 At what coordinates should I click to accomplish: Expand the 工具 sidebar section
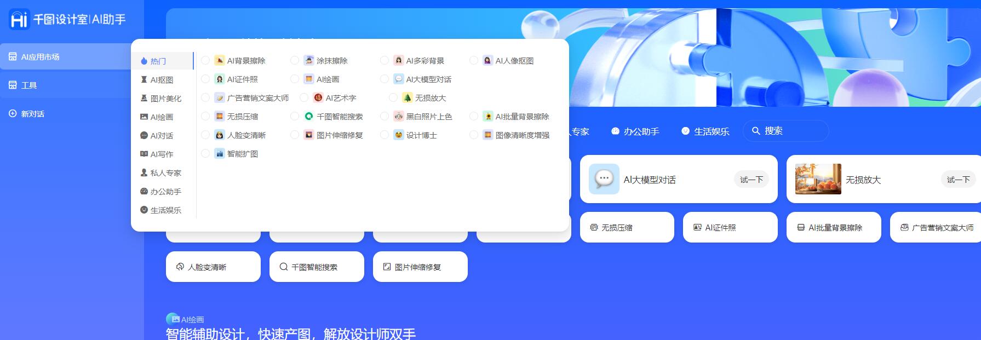(29, 85)
